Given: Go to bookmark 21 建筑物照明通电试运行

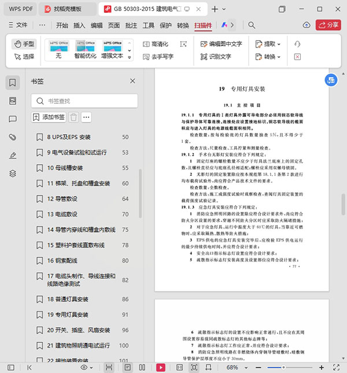Looking at the screenshot, I should coord(82,345).
